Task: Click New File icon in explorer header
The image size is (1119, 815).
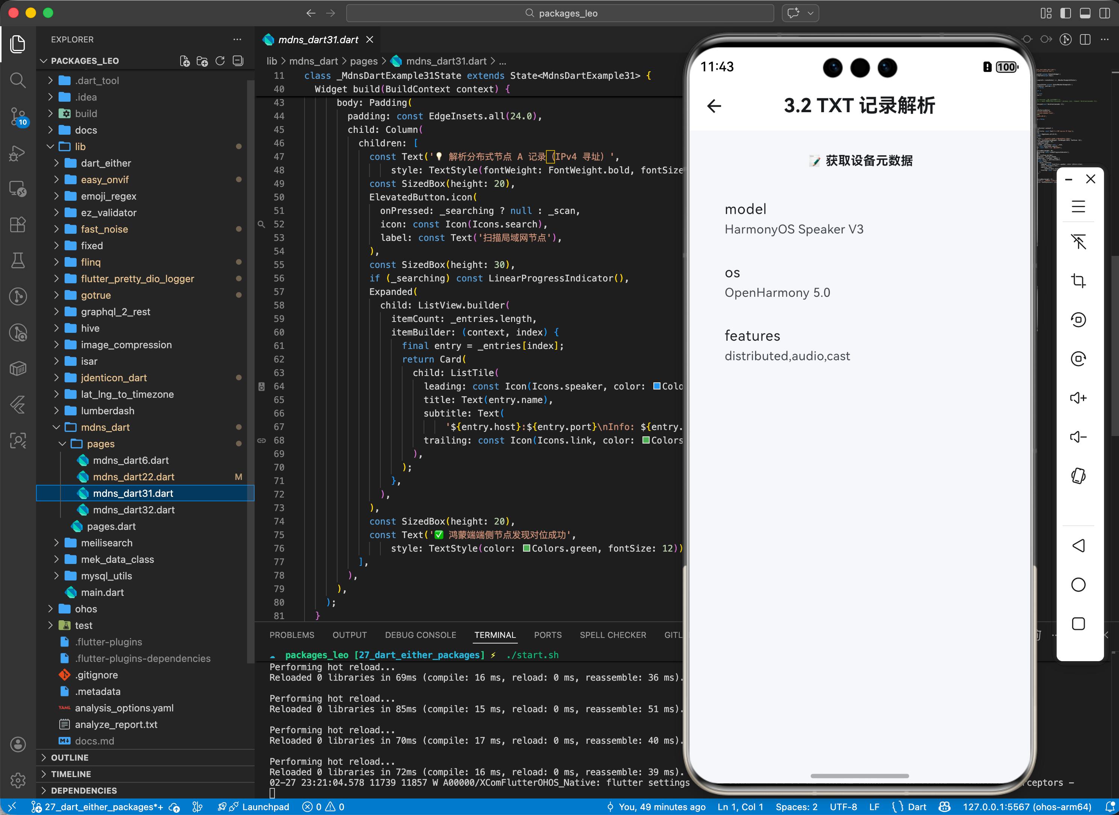Action: click(x=185, y=61)
